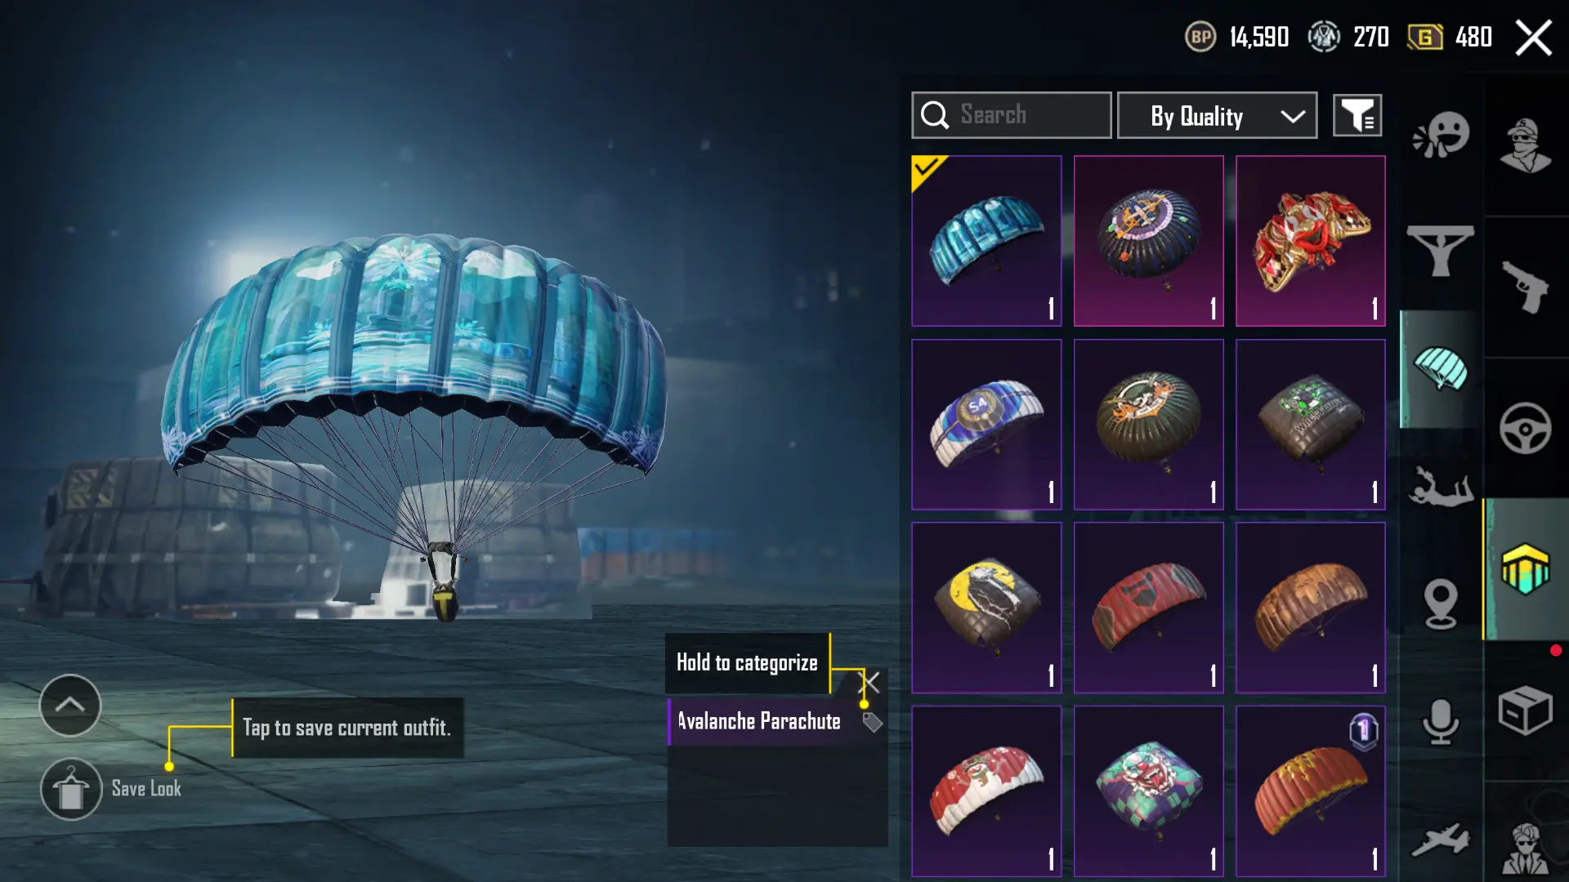
Task: Open the emotes category icon
Action: (1441, 135)
